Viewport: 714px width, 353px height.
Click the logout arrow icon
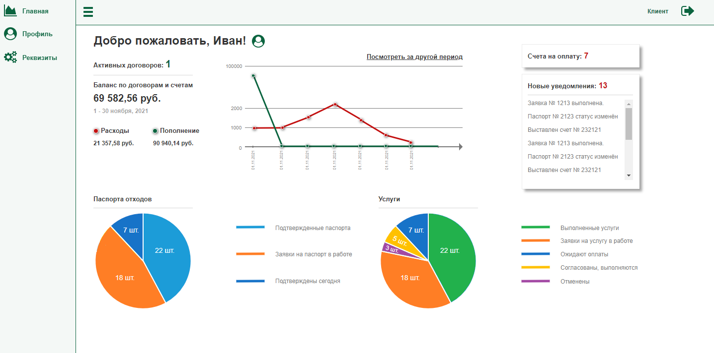point(688,11)
